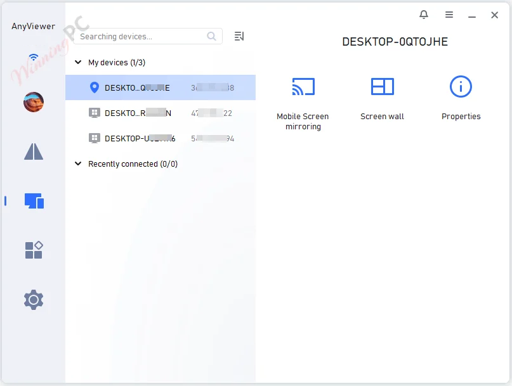Focus the Searching devices input field
This screenshot has height=386, width=512.
(148, 36)
